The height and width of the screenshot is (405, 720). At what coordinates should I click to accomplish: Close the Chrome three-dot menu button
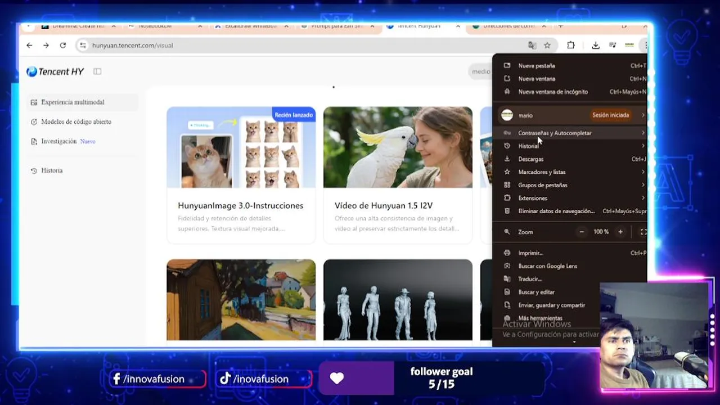(x=646, y=46)
